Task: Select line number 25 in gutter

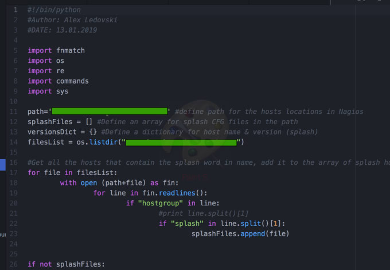Action: point(13,254)
